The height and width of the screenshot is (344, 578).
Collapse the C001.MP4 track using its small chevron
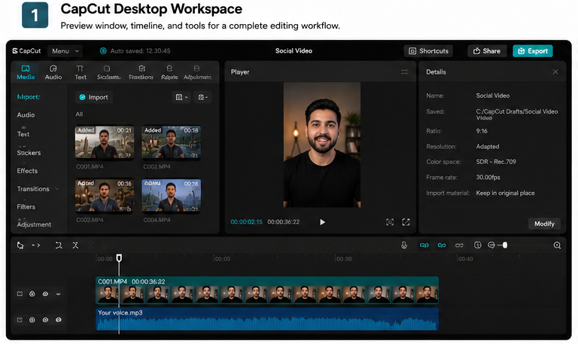58,294
